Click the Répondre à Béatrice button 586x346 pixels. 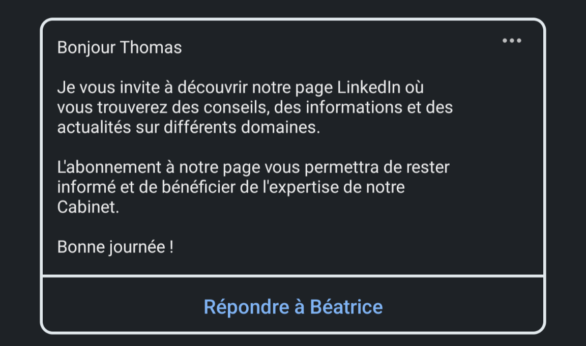click(x=293, y=307)
